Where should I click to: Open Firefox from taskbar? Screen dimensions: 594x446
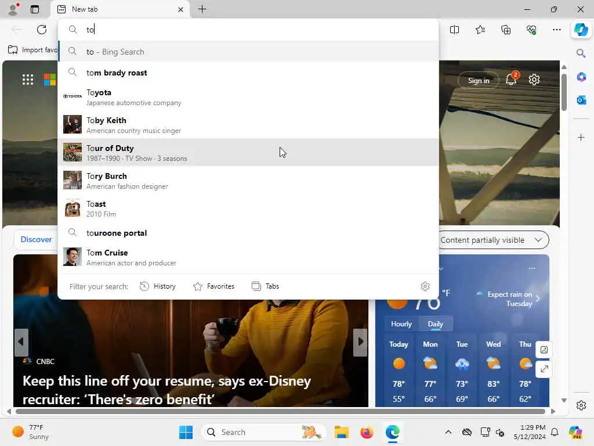click(367, 432)
